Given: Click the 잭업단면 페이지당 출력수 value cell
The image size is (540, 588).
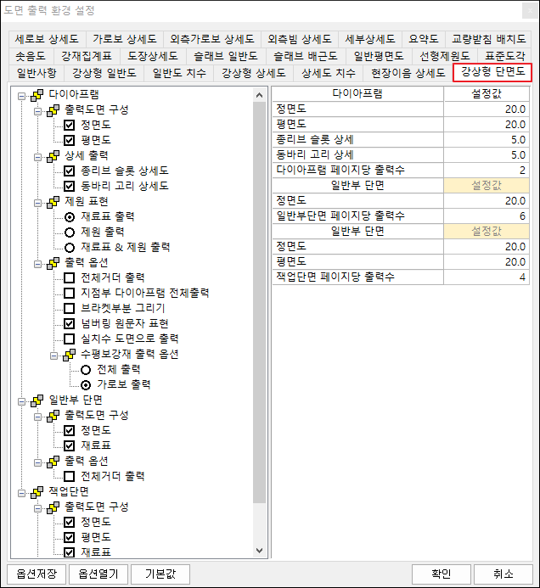Looking at the screenshot, I should (487, 277).
